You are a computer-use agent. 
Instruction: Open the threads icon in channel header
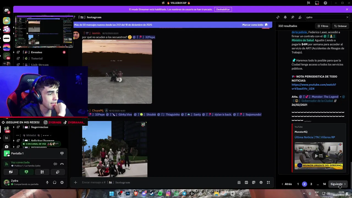(x=278, y=17)
